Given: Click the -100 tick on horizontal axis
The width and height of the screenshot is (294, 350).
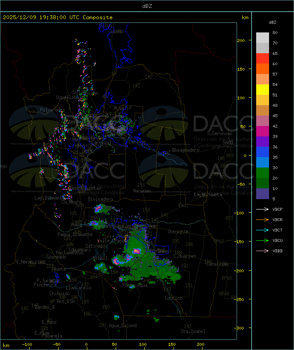Looking at the screenshot, I should coord(27,345).
